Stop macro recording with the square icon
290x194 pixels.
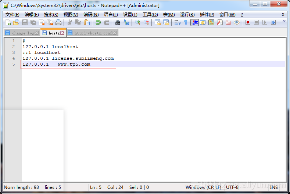click(256, 22)
